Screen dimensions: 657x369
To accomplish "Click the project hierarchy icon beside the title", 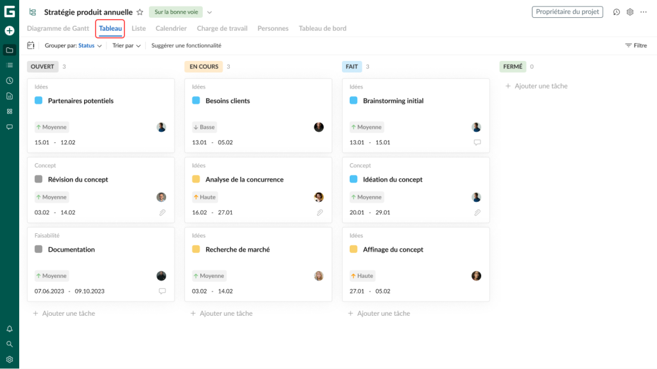I will (x=33, y=12).
